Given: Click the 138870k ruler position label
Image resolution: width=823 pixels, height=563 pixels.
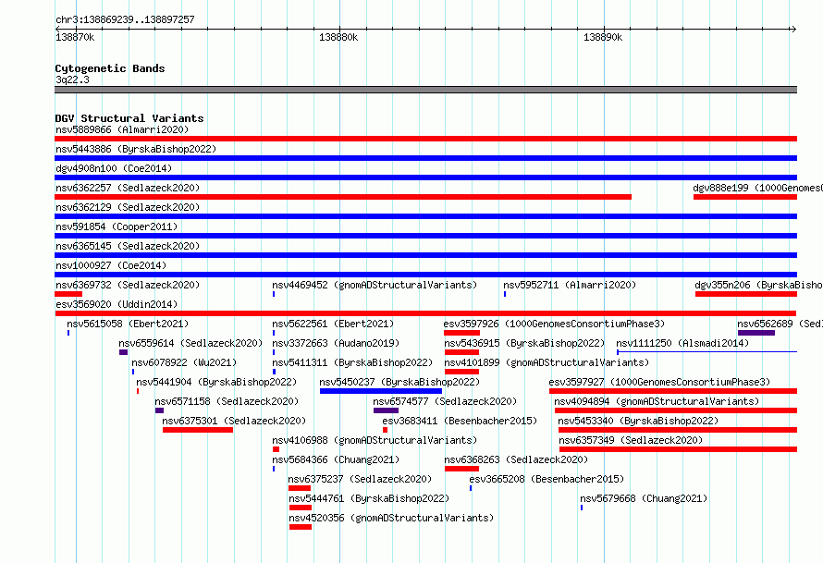Looking at the screenshot, I should (x=75, y=37).
